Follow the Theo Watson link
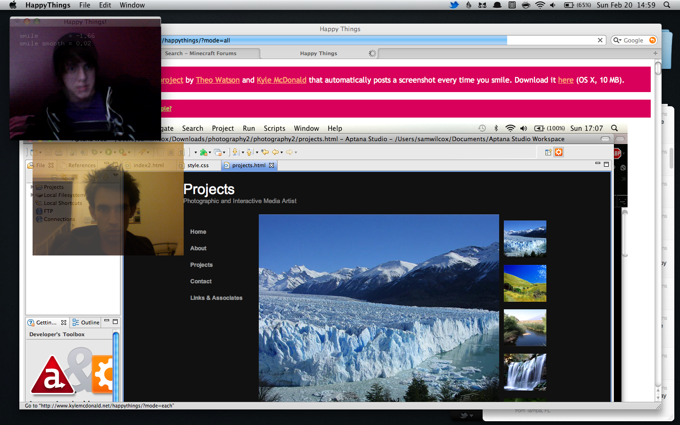 (218, 80)
